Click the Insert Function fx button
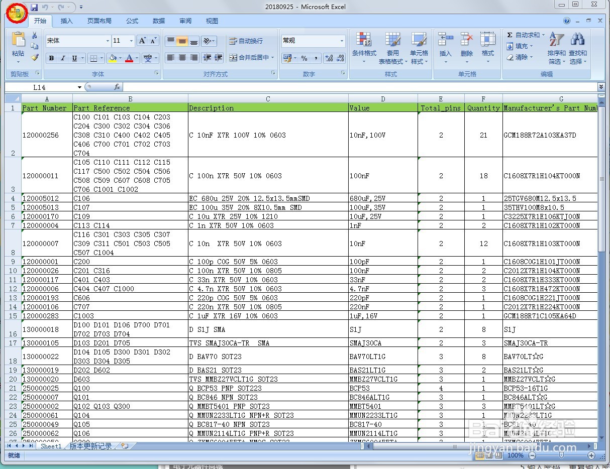Screen dimensions: 610x469 [x=117, y=87]
